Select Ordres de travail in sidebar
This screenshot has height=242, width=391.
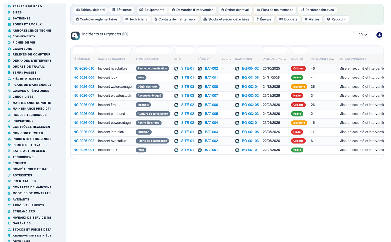coord(29,67)
